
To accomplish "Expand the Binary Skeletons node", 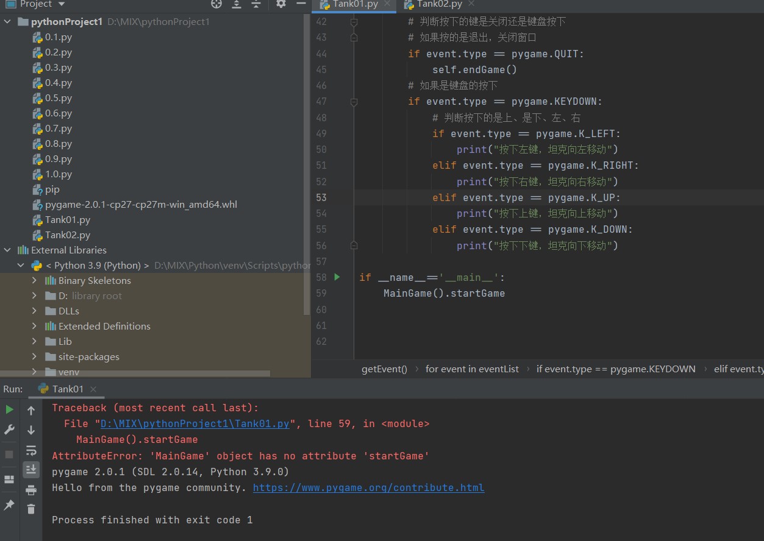I will [35, 280].
